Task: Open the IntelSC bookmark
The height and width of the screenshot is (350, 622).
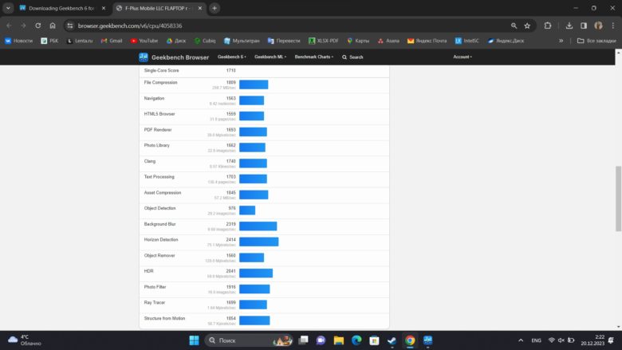Action: click(467, 41)
